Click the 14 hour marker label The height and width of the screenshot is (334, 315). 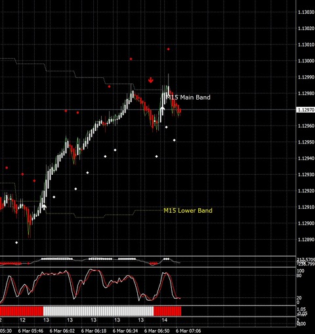(x=164, y=320)
